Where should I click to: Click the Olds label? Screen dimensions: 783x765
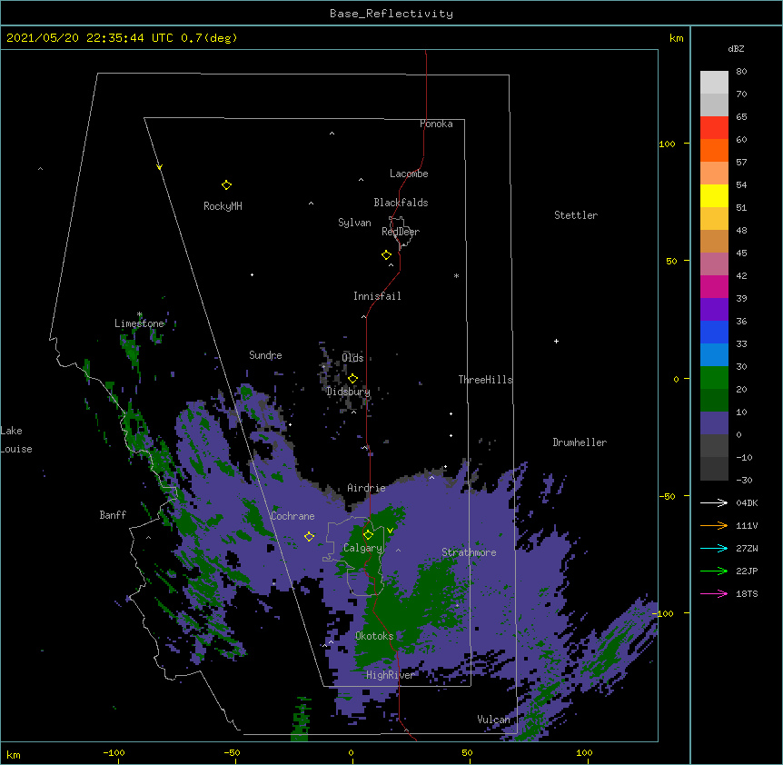point(352,358)
